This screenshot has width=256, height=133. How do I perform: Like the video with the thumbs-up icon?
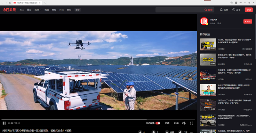(x=140, y=131)
